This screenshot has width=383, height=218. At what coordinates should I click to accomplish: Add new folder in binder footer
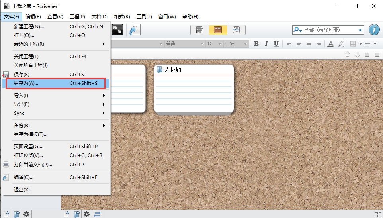point(16,214)
